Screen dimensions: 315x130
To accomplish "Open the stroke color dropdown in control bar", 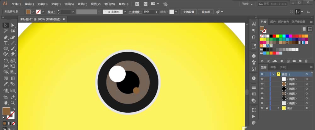I will point(43,12).
